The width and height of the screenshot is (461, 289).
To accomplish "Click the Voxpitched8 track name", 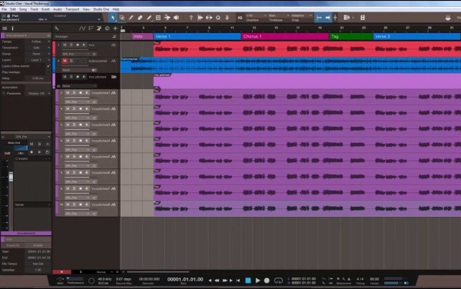I will click(101, 204).
